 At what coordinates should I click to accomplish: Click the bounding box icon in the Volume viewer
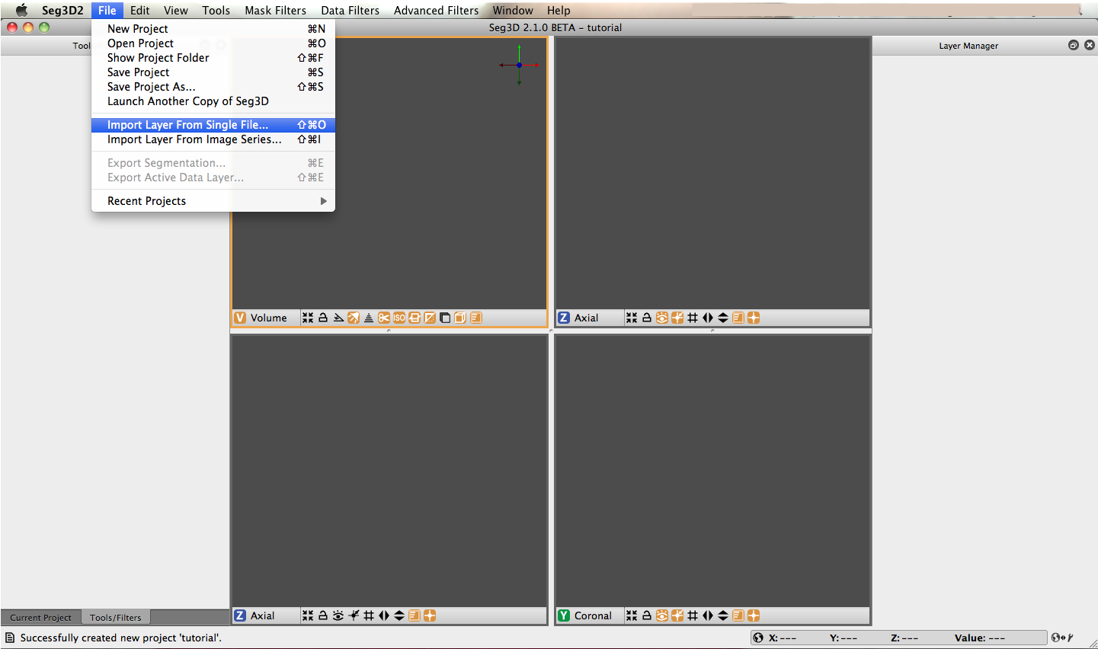click(445, 318)
